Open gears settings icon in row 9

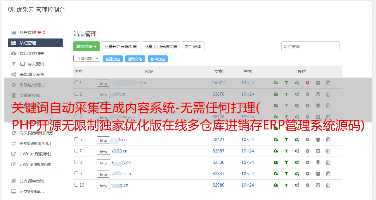(x=297, y=174)
